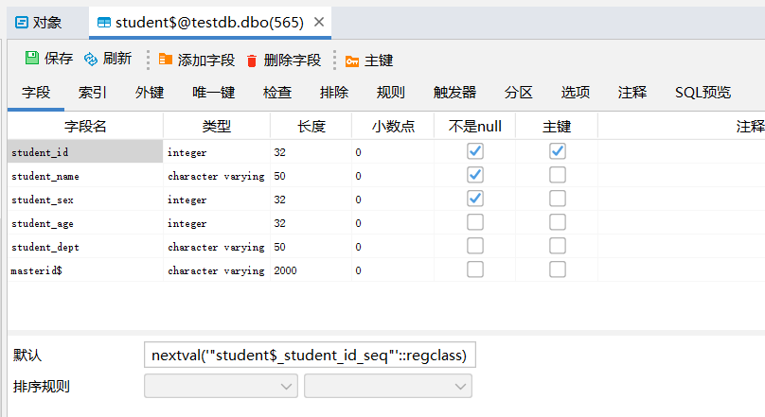This screenshot has width=765, height=417.
Task: Open the first collation (排序规则) dropdown
Action: (221, 386)
